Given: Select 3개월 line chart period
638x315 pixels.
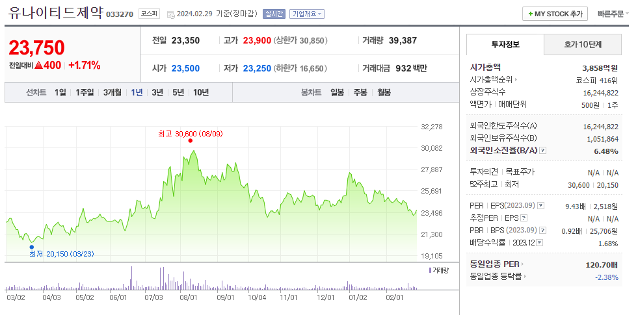Looking at the screenshot, I should tap(113, 93).
